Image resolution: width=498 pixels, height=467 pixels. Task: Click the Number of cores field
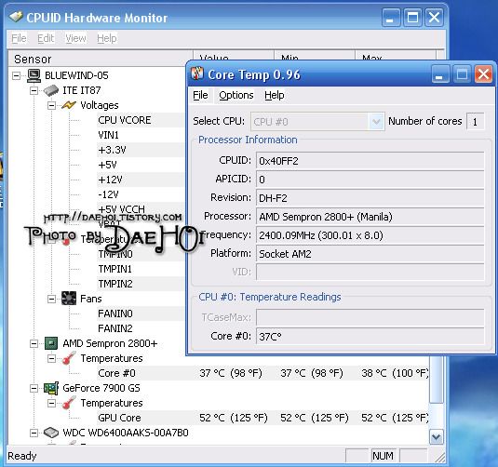coord(475,122)
